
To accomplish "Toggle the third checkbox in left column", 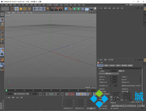I will (x=111, y=94).
